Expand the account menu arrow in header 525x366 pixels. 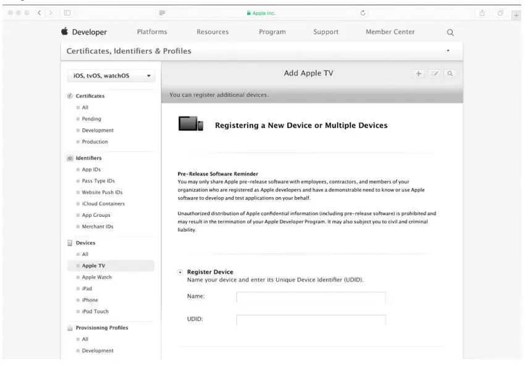pos(448,51)
